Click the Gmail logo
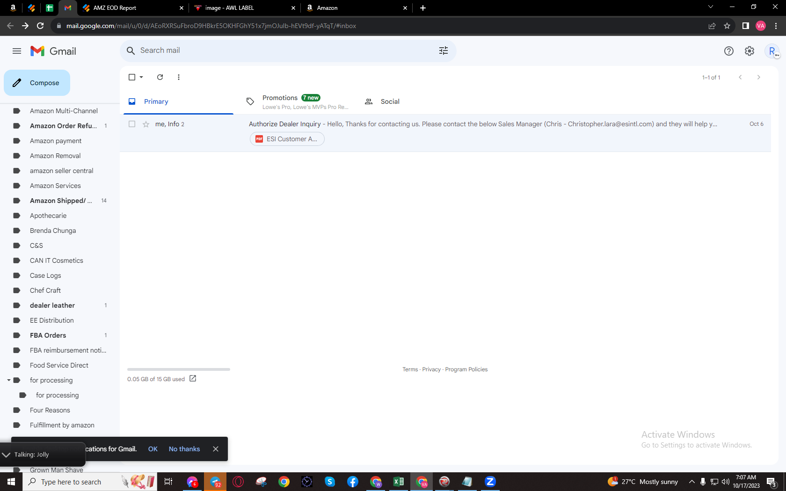Viewport: 786px width, 491px height. [x=53, y=51]
